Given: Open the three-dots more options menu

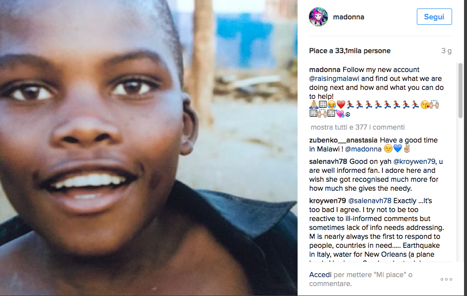Looking at the screenshot, I should click(446, 279).
